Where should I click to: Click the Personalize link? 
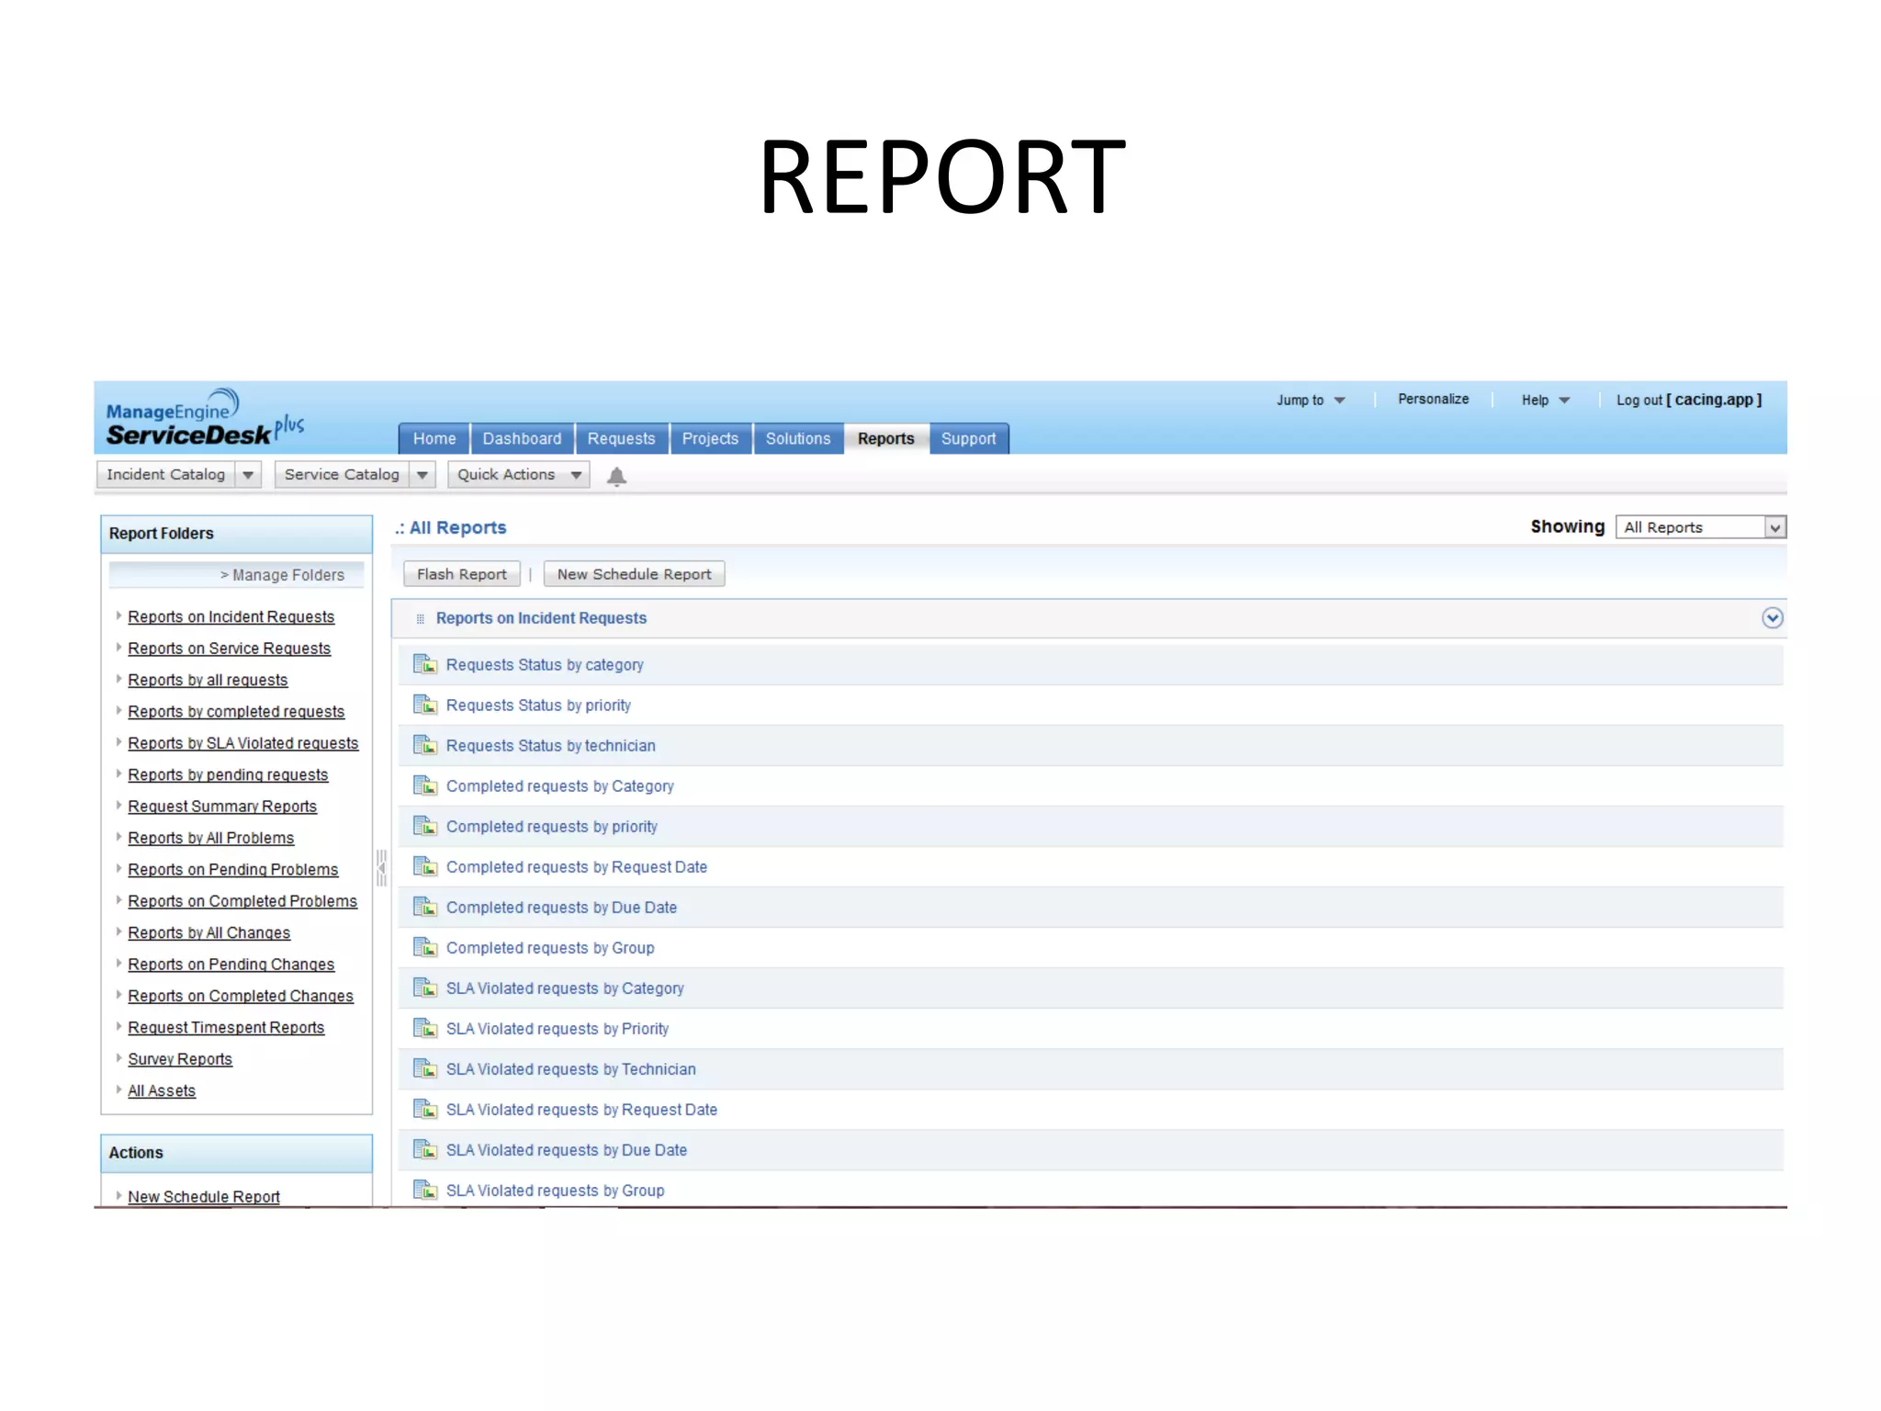[1433, 399]
